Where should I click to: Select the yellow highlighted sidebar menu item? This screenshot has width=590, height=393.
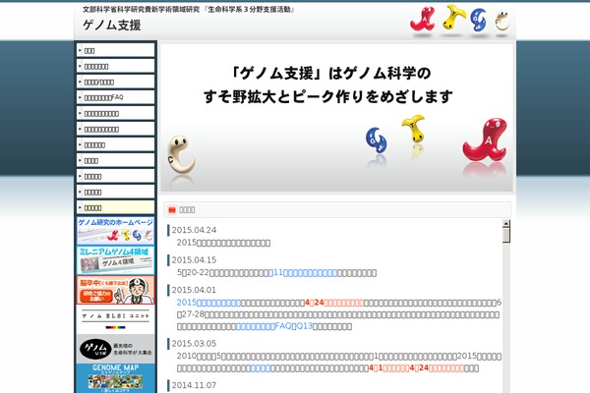(x=115, y=207)
